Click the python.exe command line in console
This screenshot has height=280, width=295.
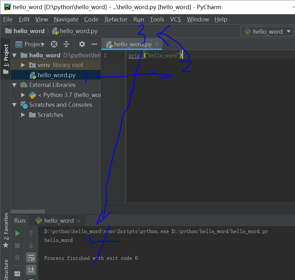[156, 231]
